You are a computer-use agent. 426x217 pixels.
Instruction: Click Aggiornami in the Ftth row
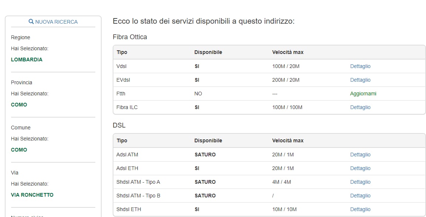pos(363,94)
